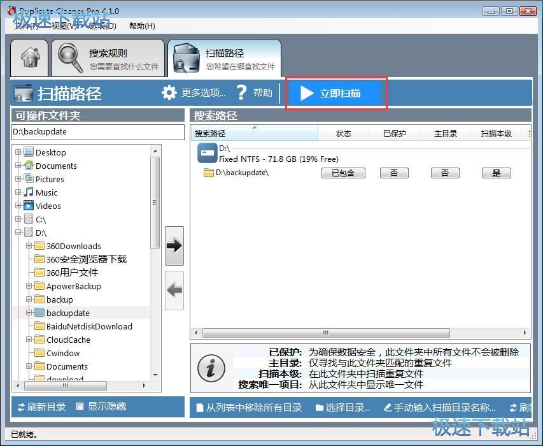Sort by 搜索路径 column header
The height and width of the screenshot is (446, 543).
pos(254,133)
